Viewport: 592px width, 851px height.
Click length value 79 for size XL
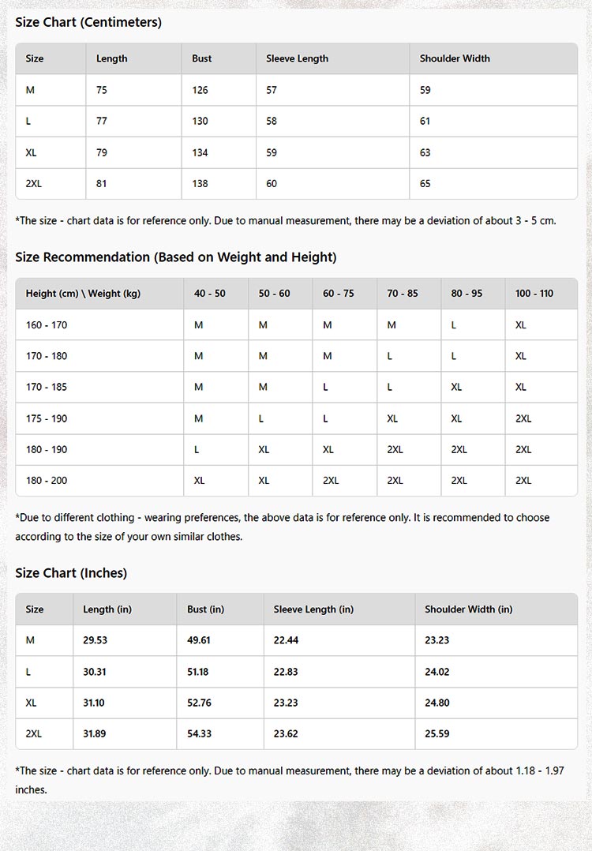tap(102, 152)
